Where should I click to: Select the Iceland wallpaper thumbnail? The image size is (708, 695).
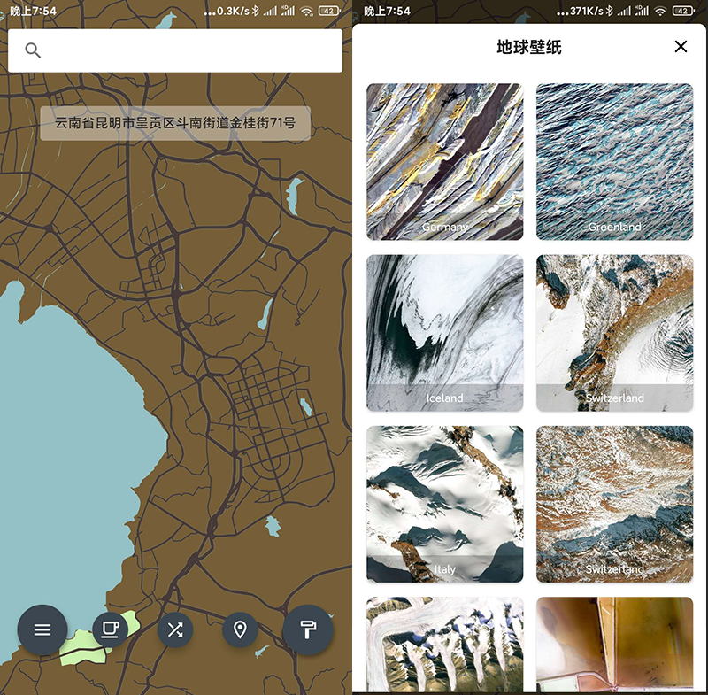[445, 333]
